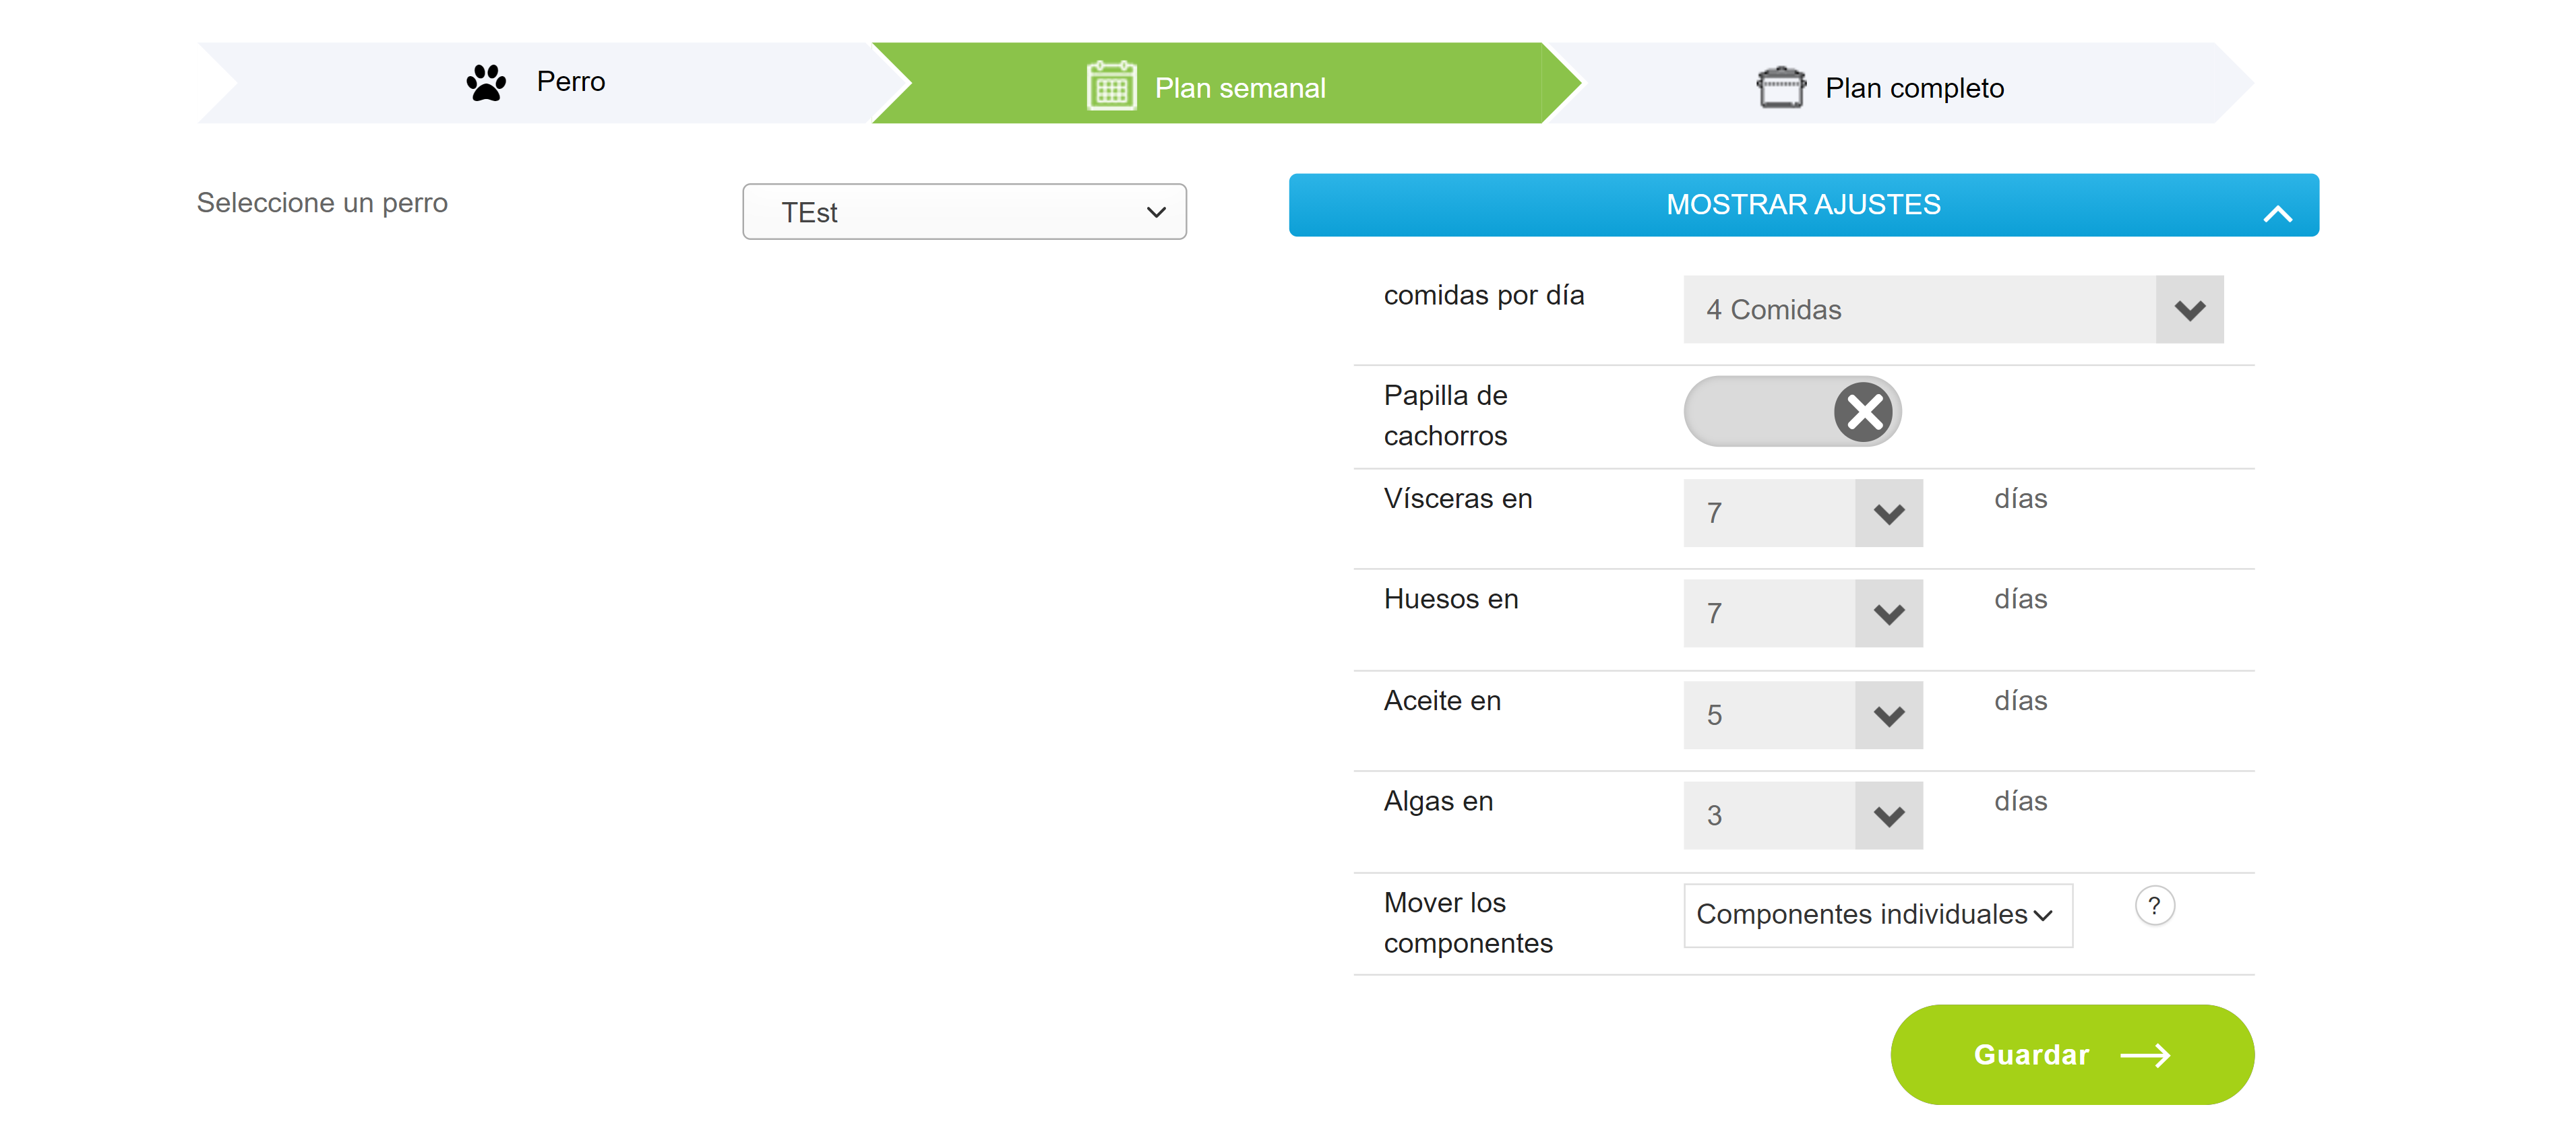Click the pot icon in Plan completo

tap(1780, 87)
